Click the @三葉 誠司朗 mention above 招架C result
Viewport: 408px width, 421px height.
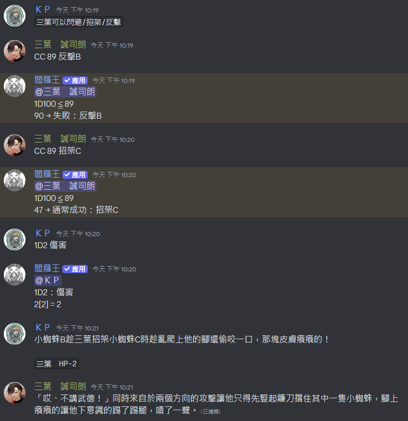click(65, 186)
